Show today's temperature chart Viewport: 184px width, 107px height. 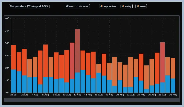click(126, 6)
